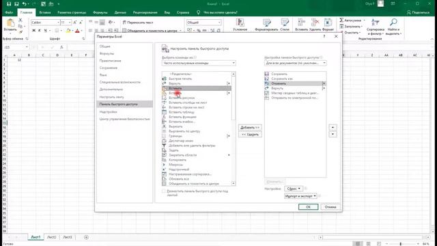Click the move up arrow button
This screenshot has width=437, height=246.
point(333,128)
